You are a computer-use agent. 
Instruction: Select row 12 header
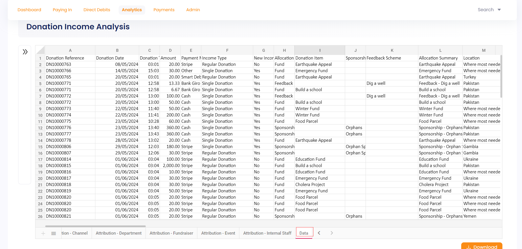click(40, 128)
